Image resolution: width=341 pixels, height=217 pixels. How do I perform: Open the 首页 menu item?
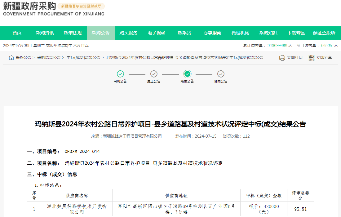click(17, 33)
